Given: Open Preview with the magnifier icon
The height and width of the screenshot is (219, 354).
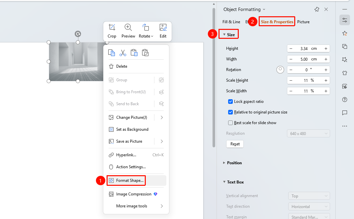Looking at the screenshot, I should [x=128, y=31].
